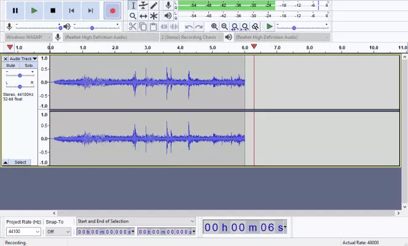Click the green Play button

tap(34, 10)
